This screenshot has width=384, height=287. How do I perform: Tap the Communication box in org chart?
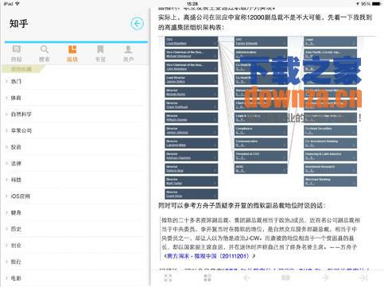click(x=261, y=143)
